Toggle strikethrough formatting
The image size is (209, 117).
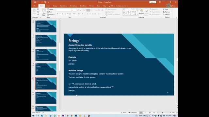click(68, 14)
